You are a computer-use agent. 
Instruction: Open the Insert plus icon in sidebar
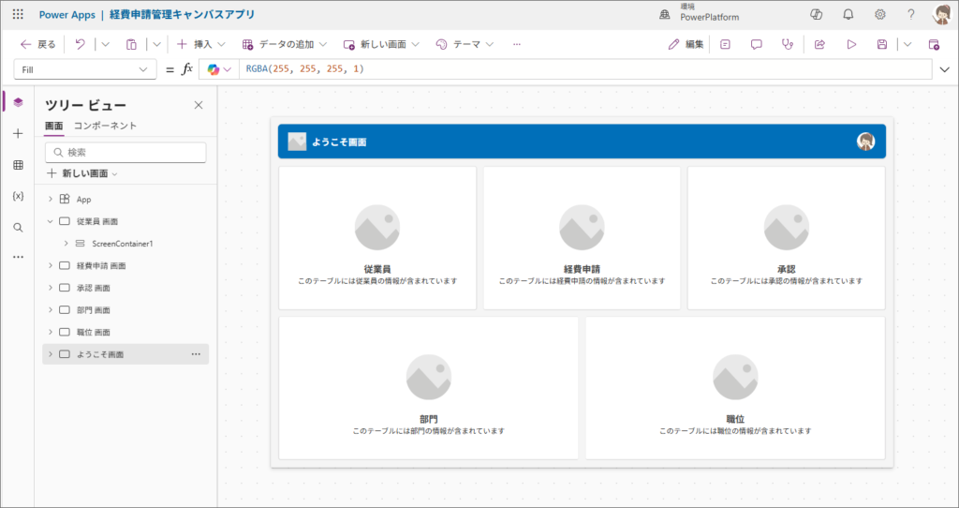pos(18,133)
